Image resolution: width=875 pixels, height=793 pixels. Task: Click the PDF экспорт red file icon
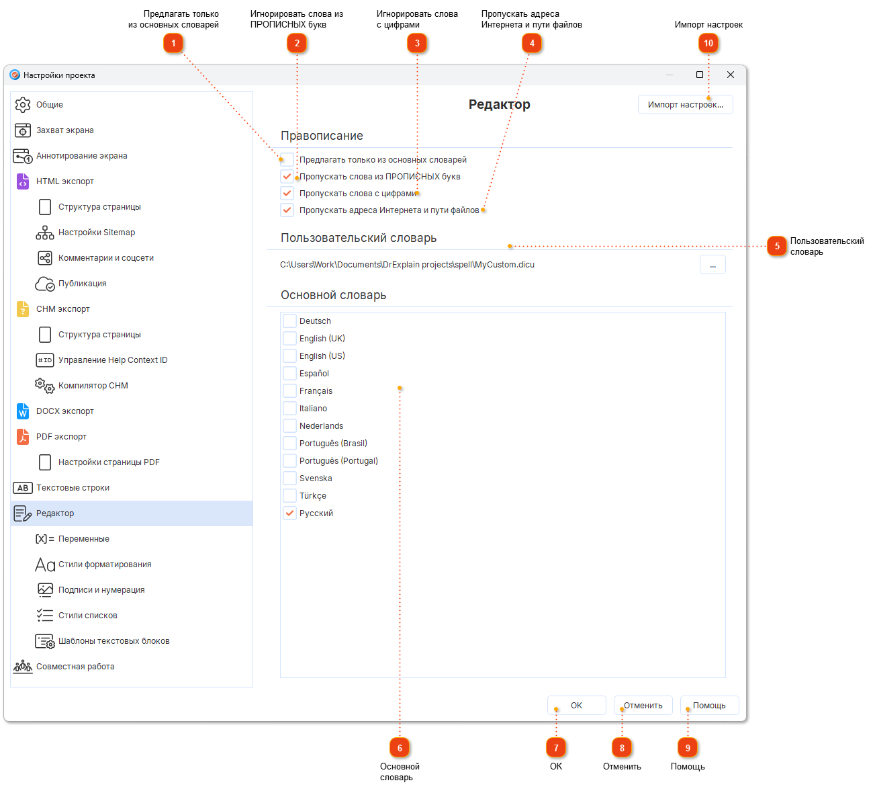point(23,437)
